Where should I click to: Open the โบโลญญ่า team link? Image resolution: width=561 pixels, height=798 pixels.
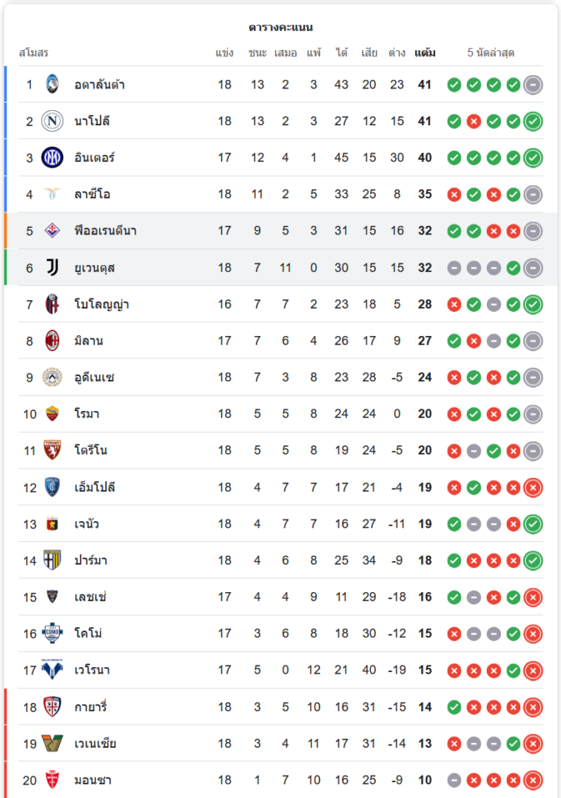click(101, 304)
